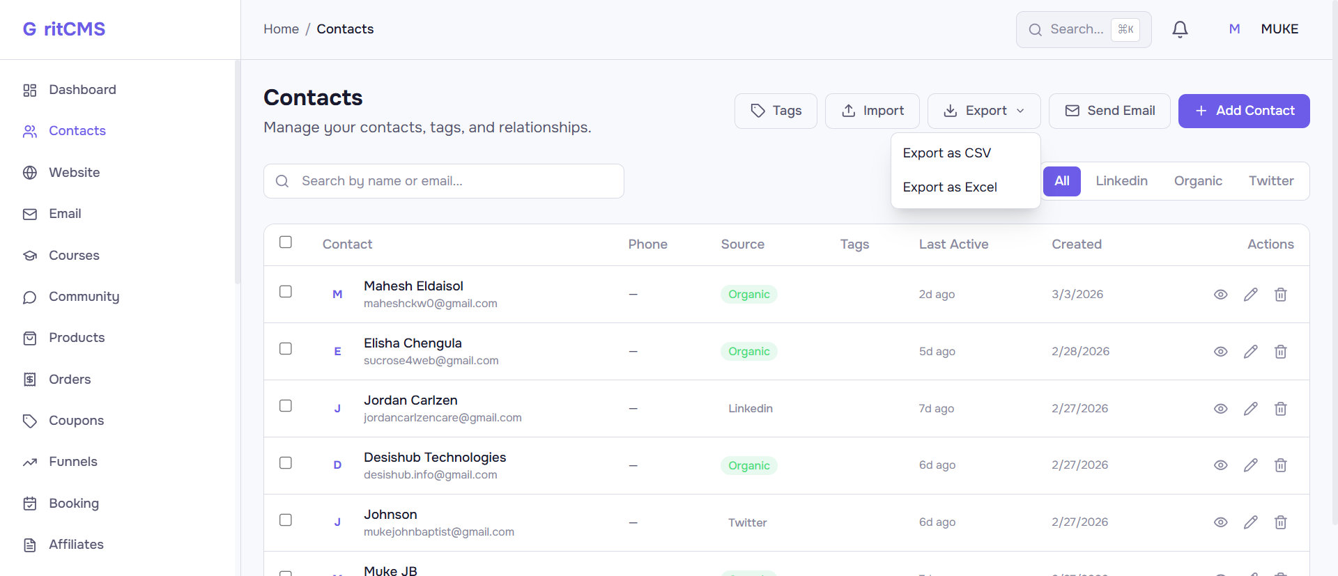Go to Home breadcrumb link
This screenshot has height=576, width=1338.
[281, 29]
